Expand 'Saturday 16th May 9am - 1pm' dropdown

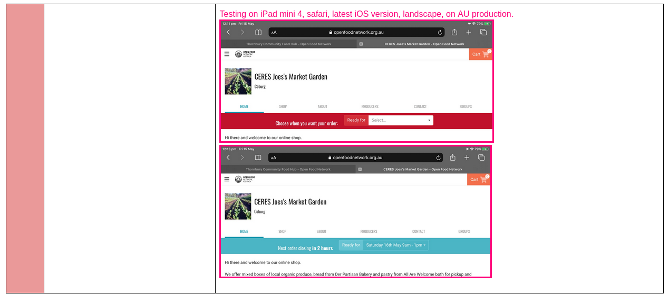click(396, 245)
